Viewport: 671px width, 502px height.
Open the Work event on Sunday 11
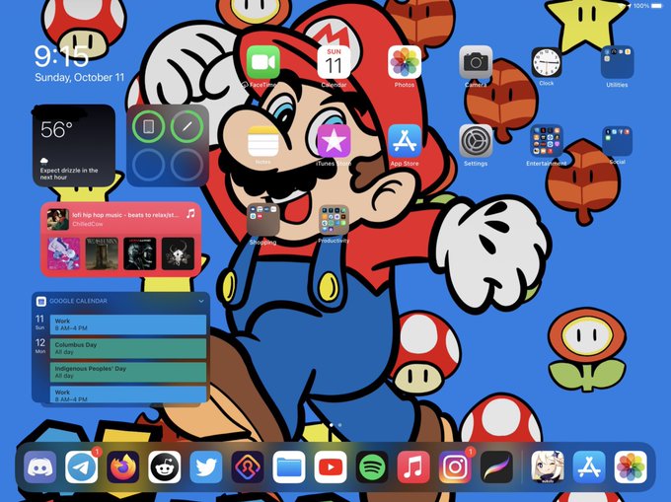(128, 324)
